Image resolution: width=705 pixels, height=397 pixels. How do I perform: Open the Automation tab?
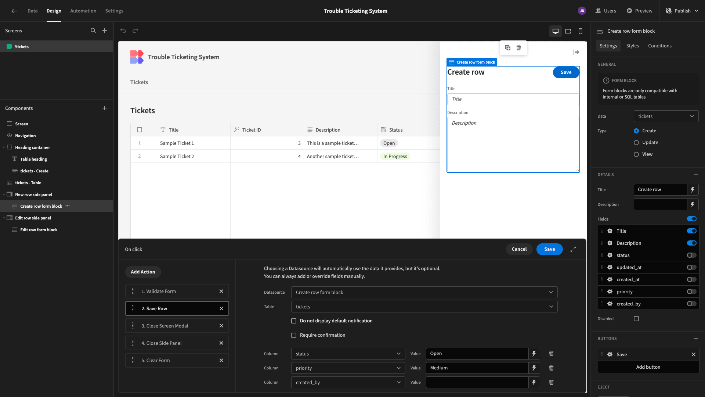(83, 11)
